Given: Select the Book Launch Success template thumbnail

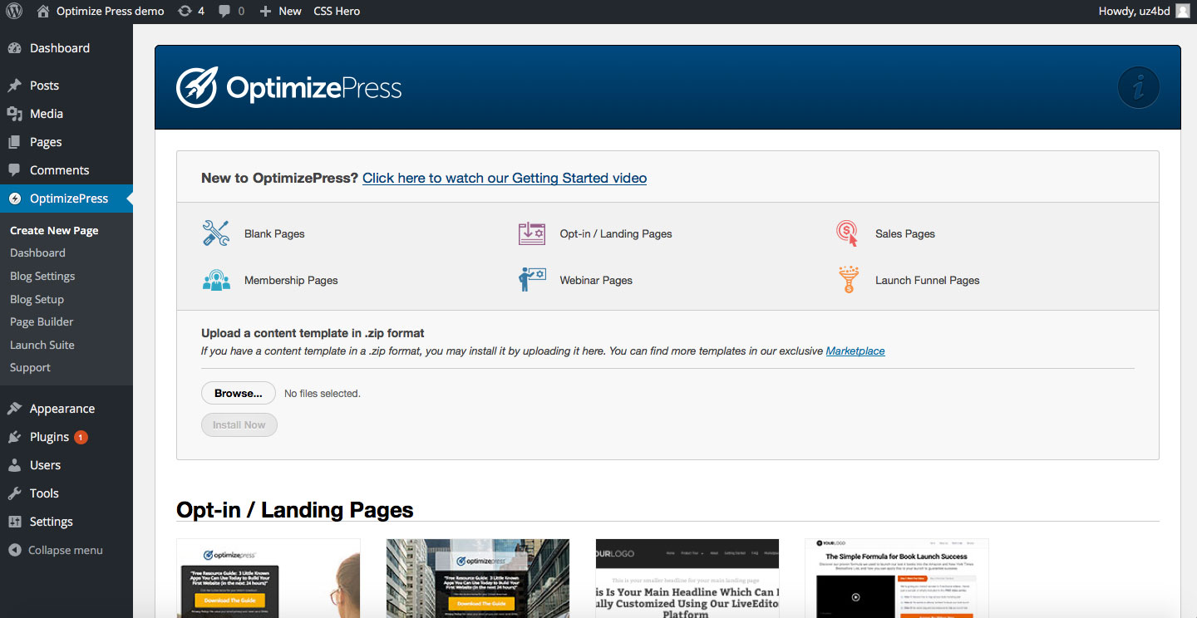Looking at the screenshot, I should (897, 578).
